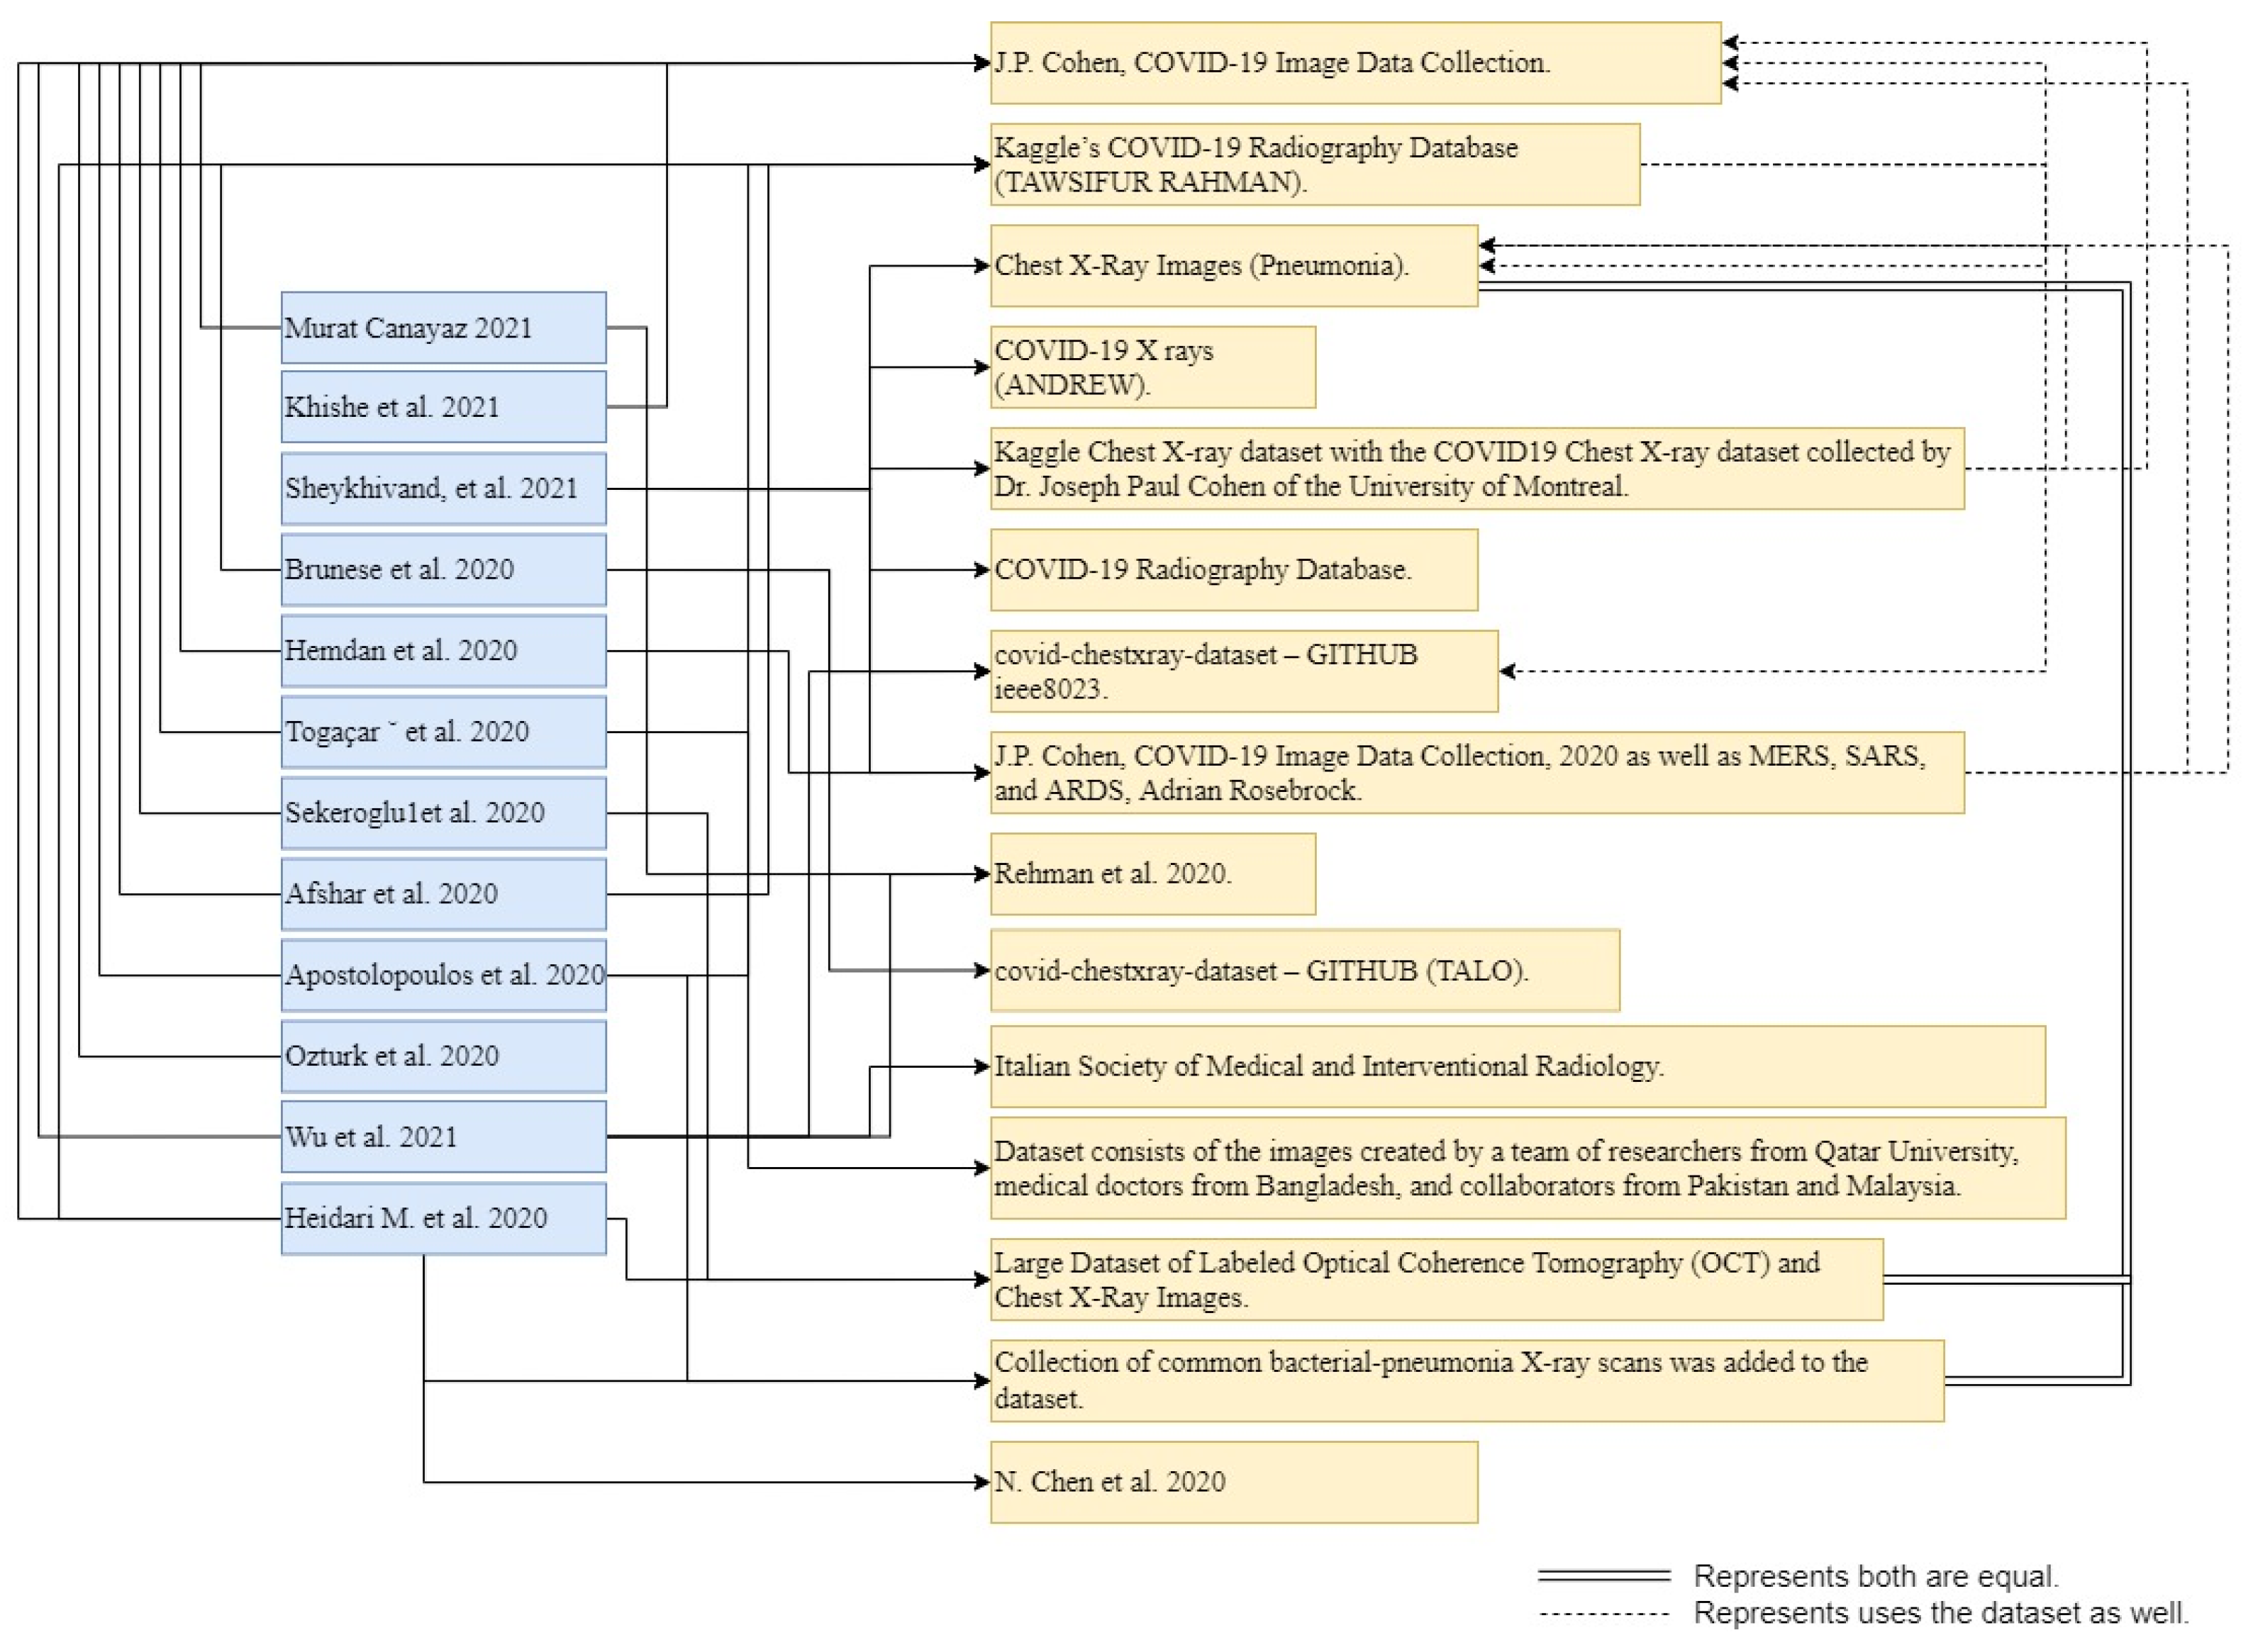The height and width of the screenshot is (1652, 2253).
Task: Click the Afshar et al. 2020 box
Action: pyautogui.click(x=443, y=893)
